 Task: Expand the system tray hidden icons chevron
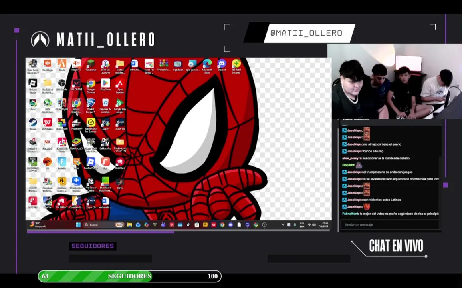click(283, 225)
